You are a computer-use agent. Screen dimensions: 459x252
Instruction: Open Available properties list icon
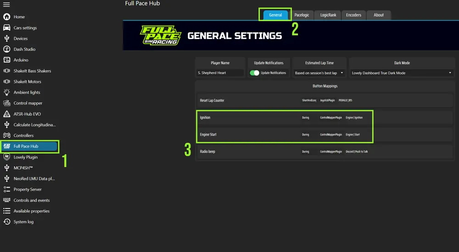[7, 211]
